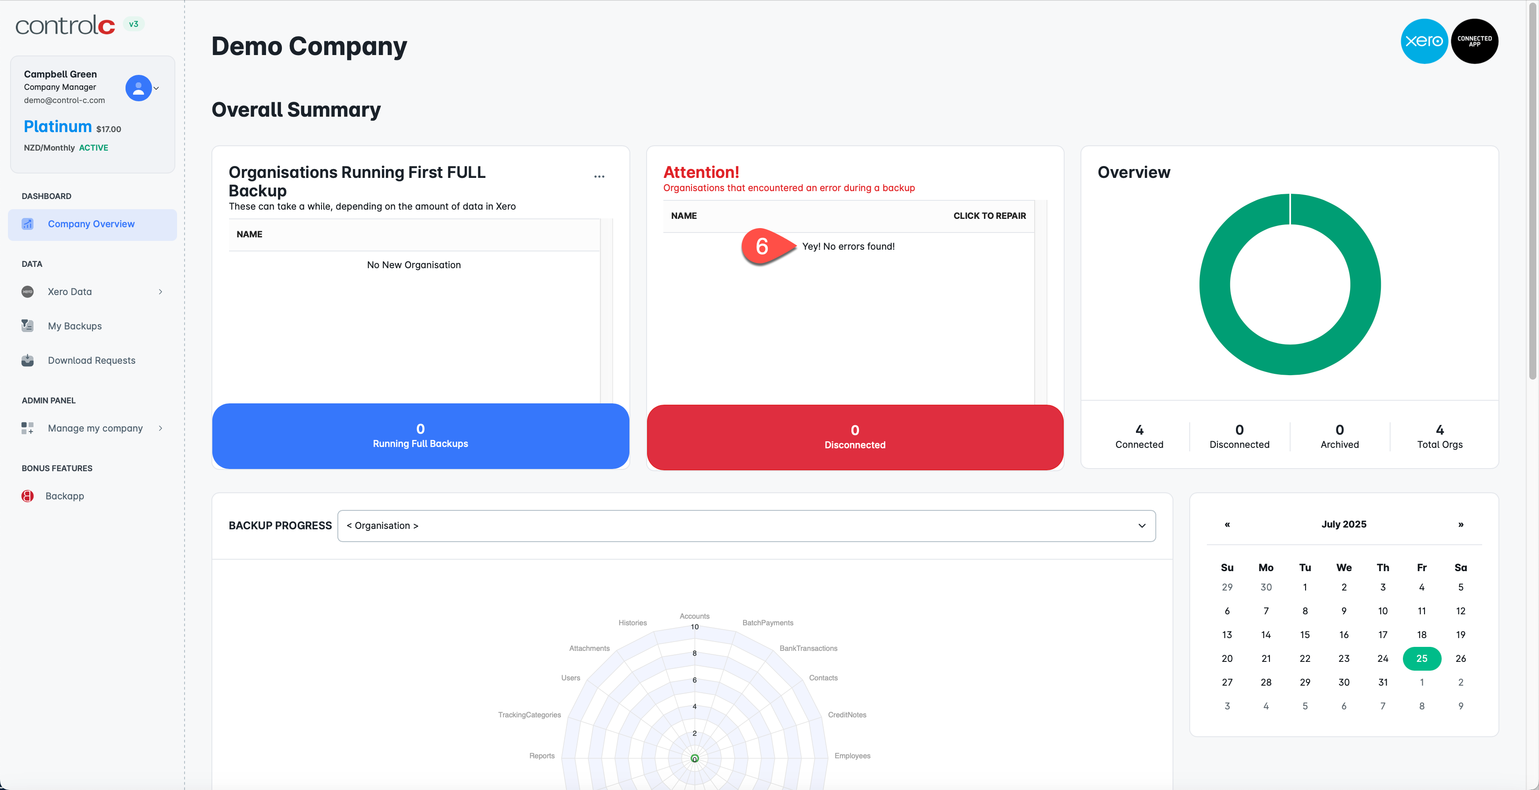Click the red Backapp icon
1539x790 pixels.
(27, 496)
